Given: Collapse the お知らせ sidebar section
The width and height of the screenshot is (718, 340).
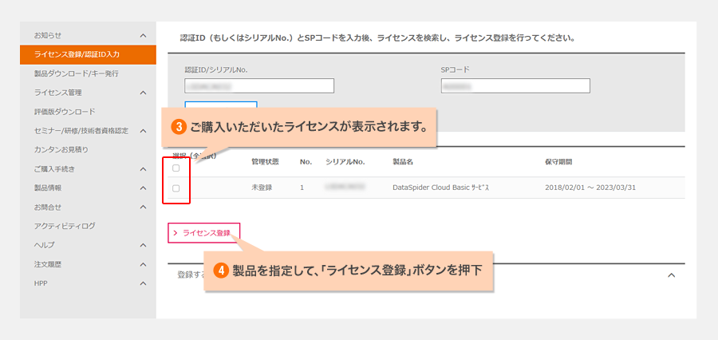Looking at the screenshot, I should [143, 36].
